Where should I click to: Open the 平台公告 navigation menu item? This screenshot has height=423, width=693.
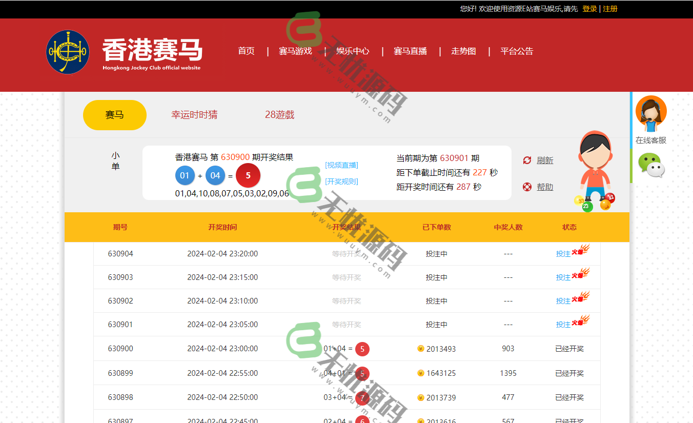coord(516,51)
